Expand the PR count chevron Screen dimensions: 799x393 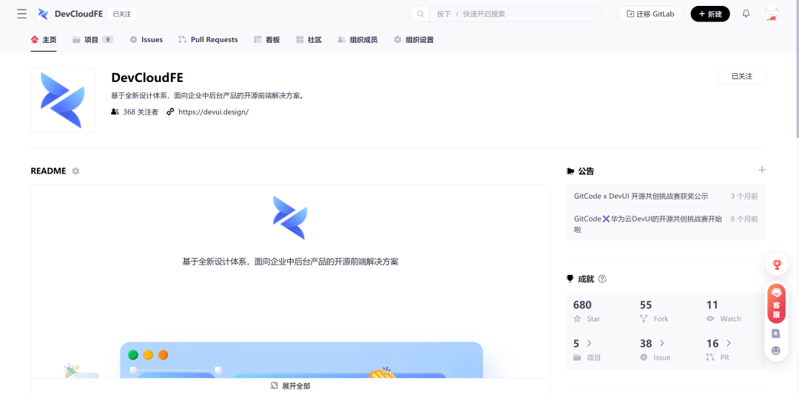[729, 343]
